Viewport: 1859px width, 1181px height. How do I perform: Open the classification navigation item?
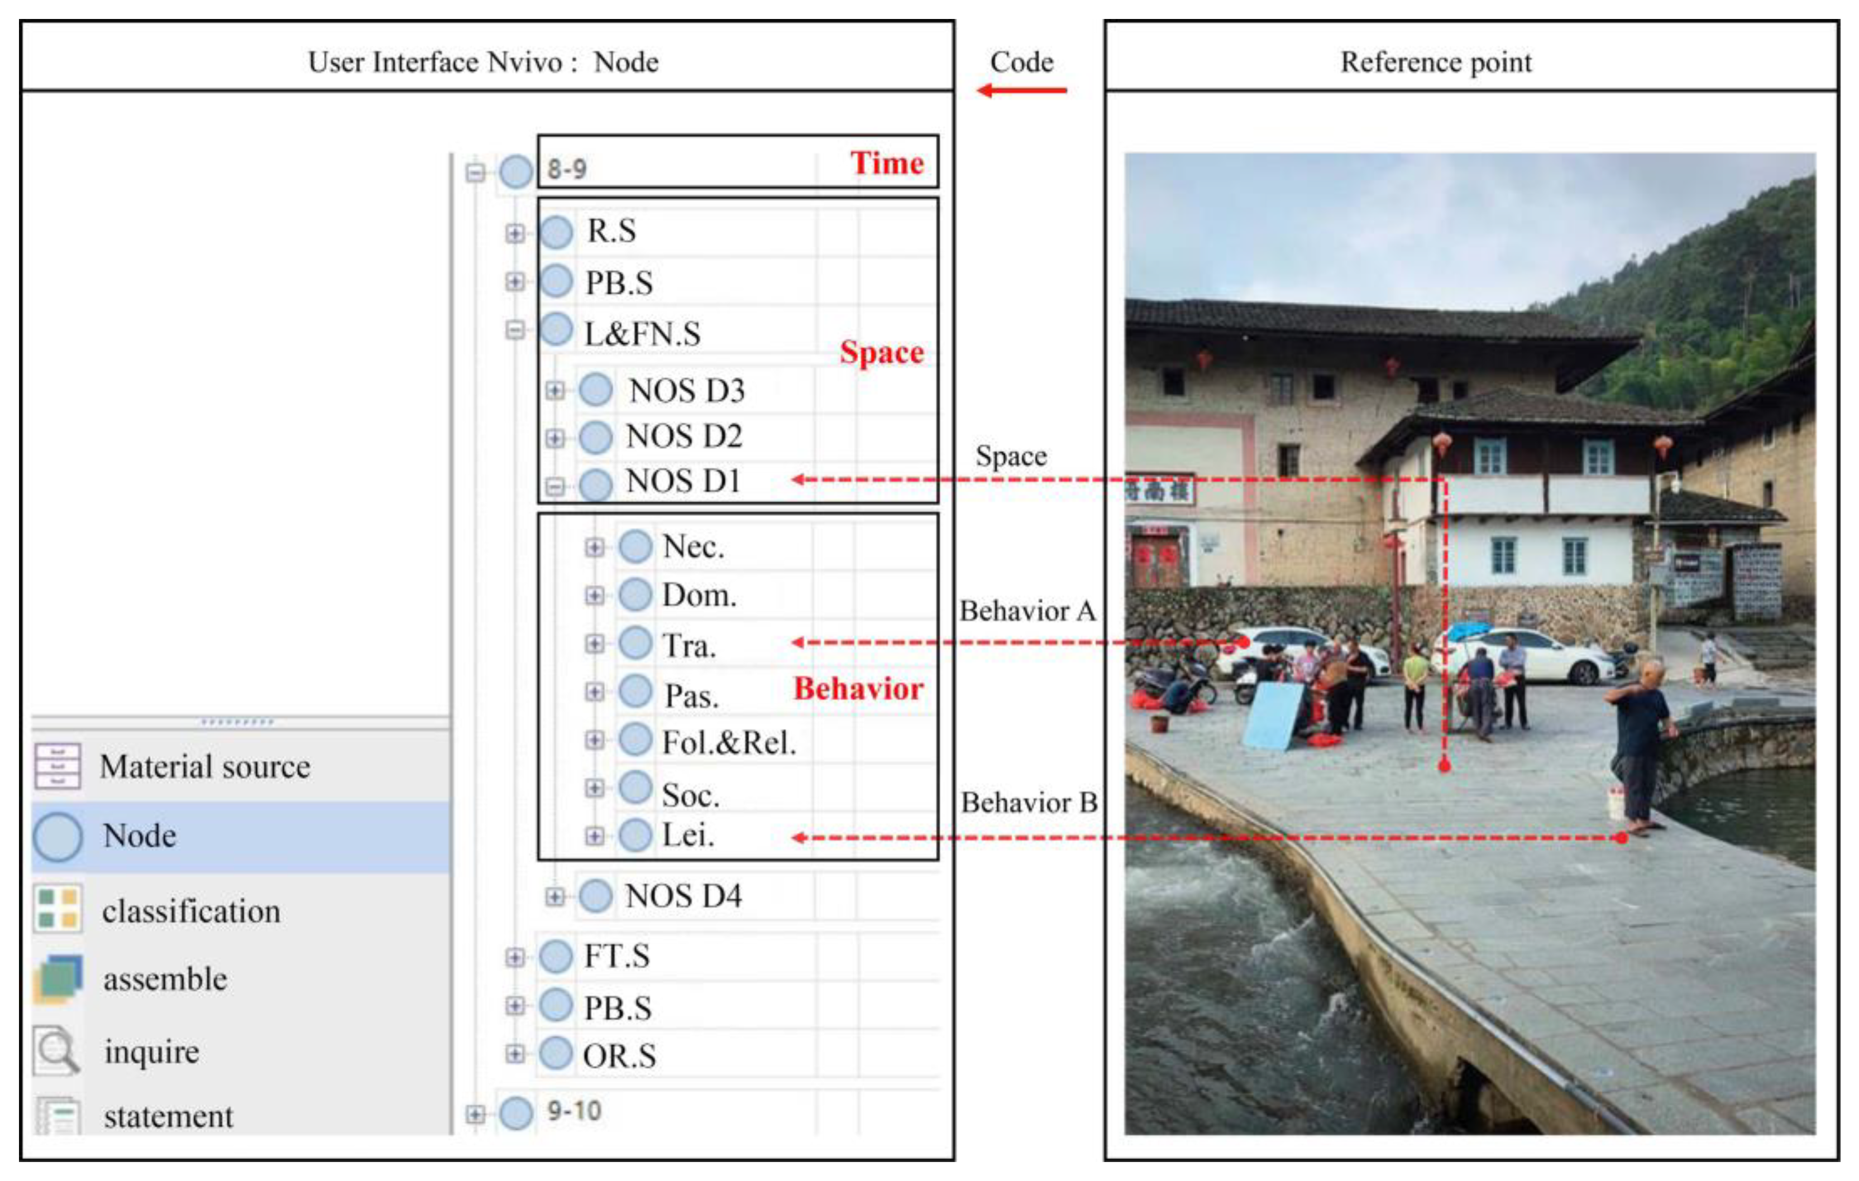click(190, 912)
